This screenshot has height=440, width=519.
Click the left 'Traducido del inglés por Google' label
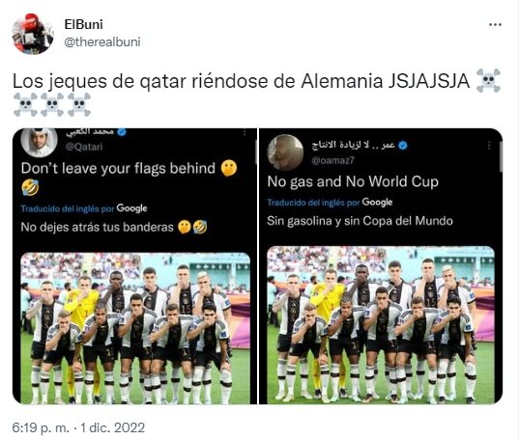[x=84, y=208]
